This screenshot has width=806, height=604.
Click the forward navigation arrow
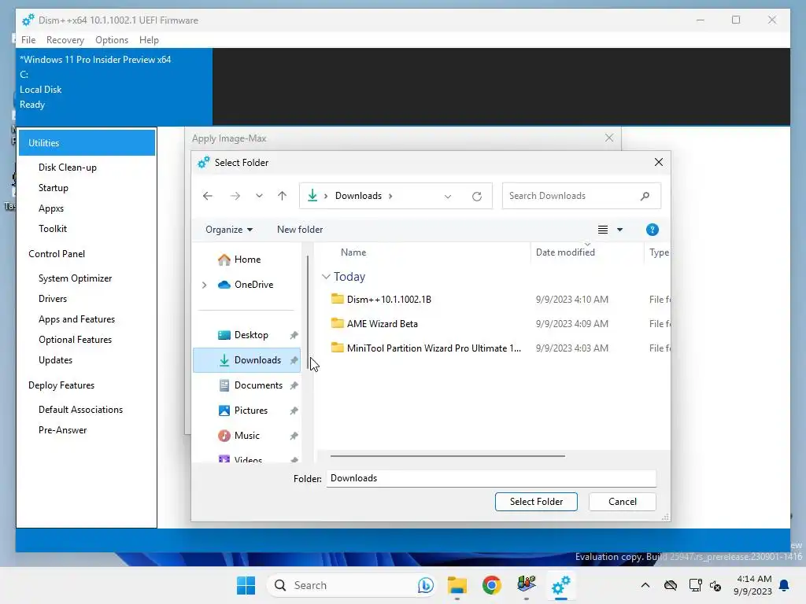coord(235,196)
